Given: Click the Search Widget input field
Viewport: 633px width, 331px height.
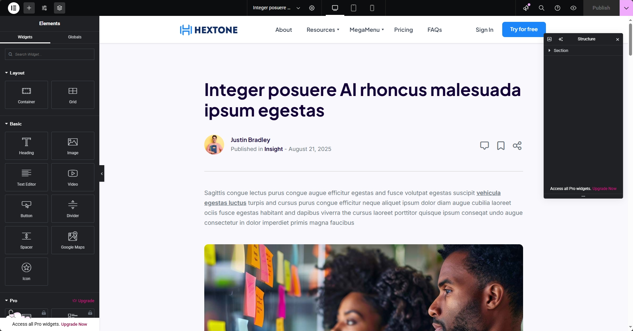Looking at the screenshot, I should (x=50, y=54).
